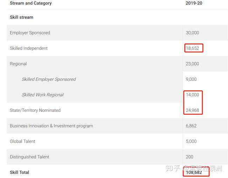Screen dimensions: 228x178
Task: Click the "Global Talent" row label
Action: (22, 141)
